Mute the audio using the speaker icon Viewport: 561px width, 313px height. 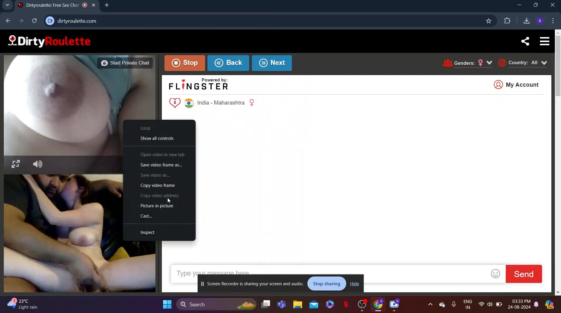coord(38,164)
